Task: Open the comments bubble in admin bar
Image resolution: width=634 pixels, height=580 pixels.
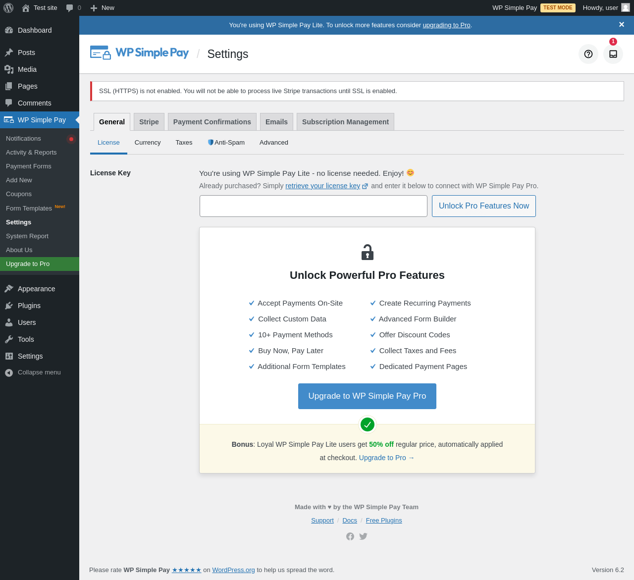Action: [70, 8]
